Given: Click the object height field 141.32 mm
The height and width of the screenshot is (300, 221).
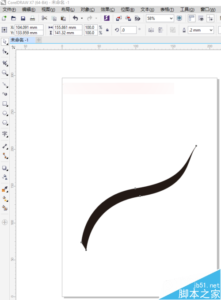Looking at the screenshot, I should click(x=68, y=33).
